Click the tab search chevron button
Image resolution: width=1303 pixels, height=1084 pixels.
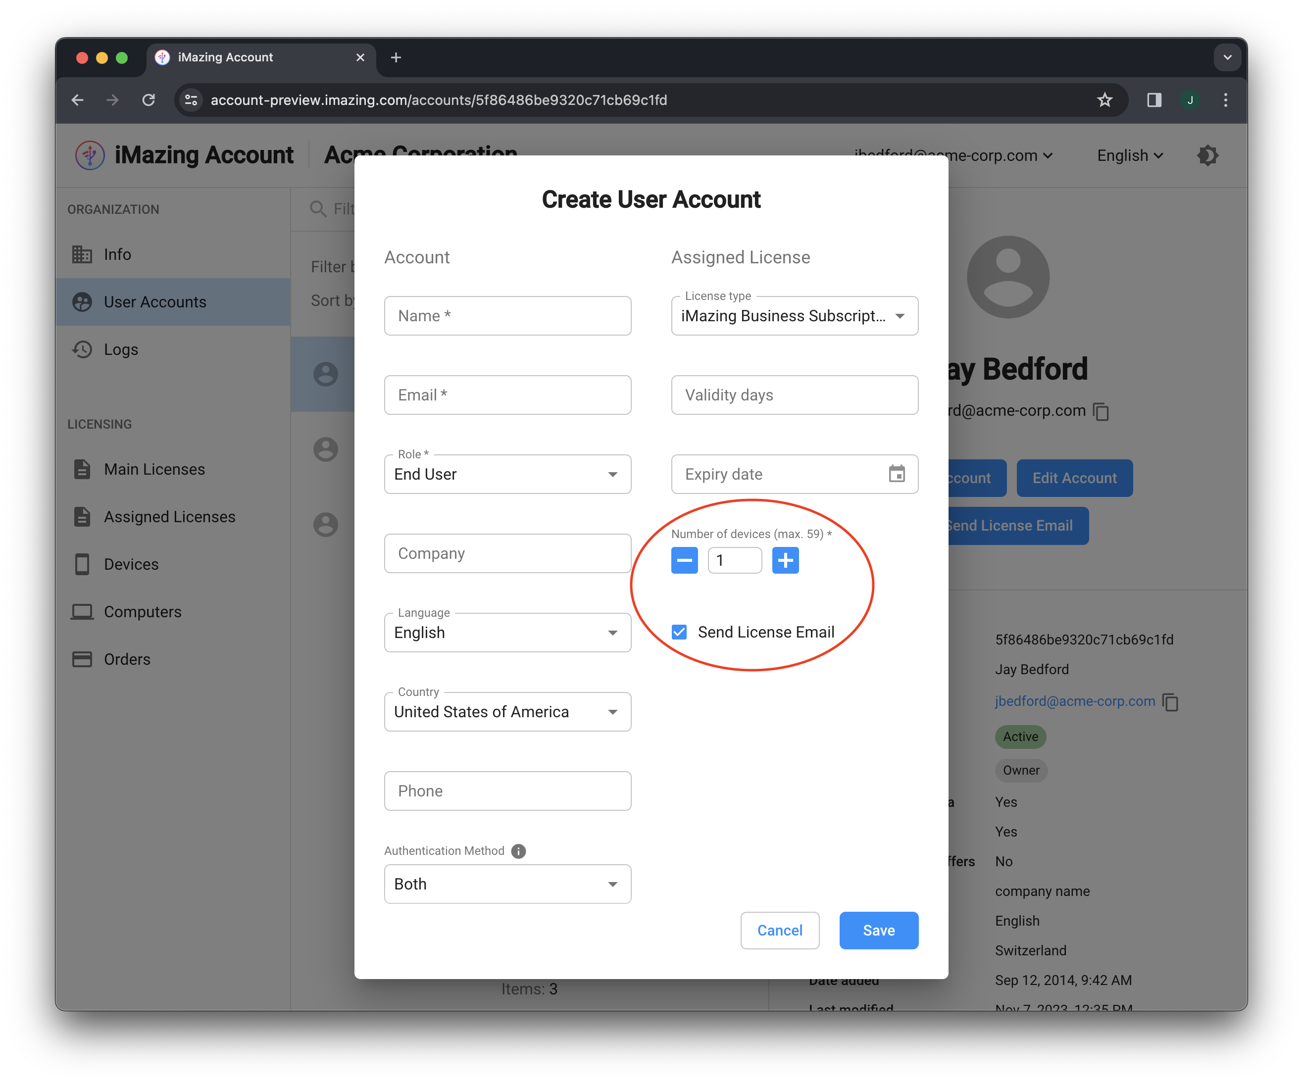click(x=1227, y=58)
